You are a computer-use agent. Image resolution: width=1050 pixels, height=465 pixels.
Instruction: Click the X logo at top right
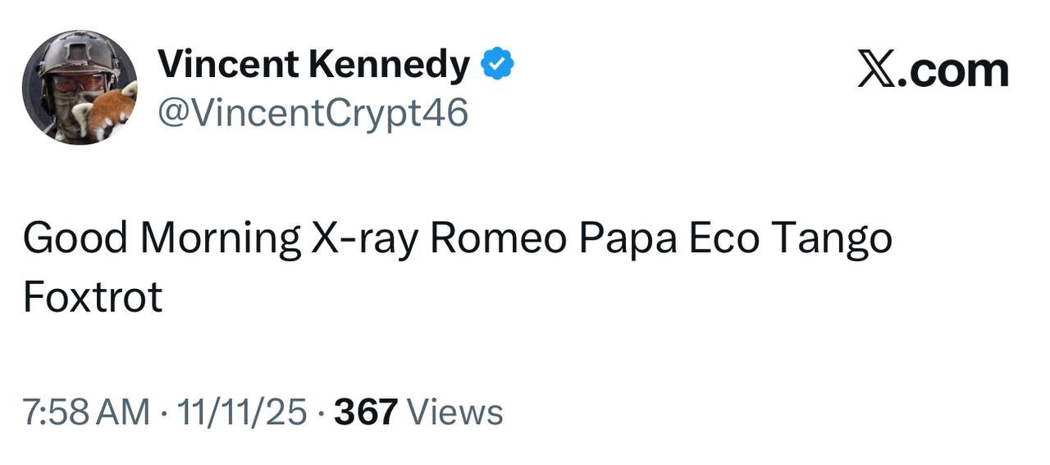click(879, 70)
